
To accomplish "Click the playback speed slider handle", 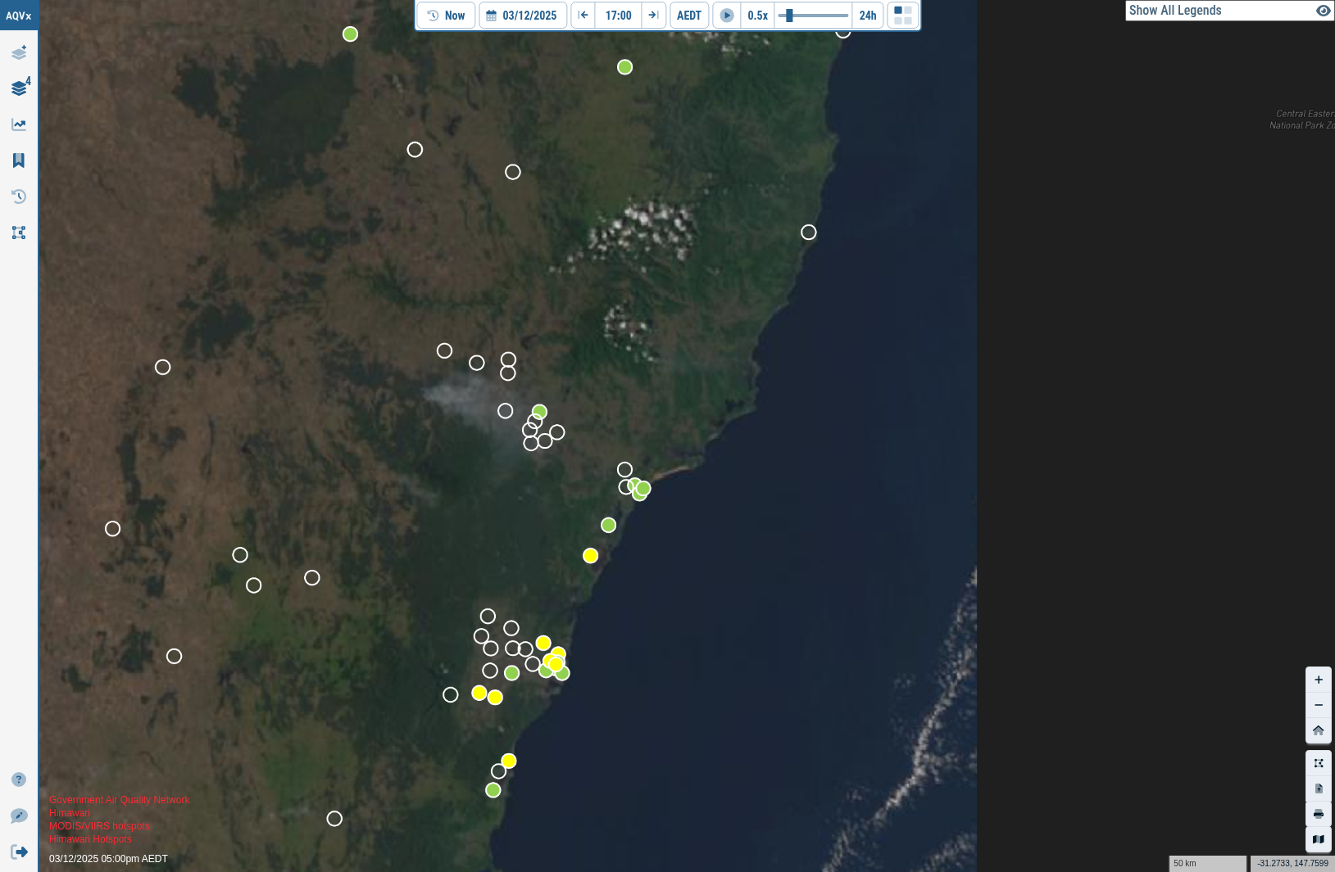I will pos(789,16).
